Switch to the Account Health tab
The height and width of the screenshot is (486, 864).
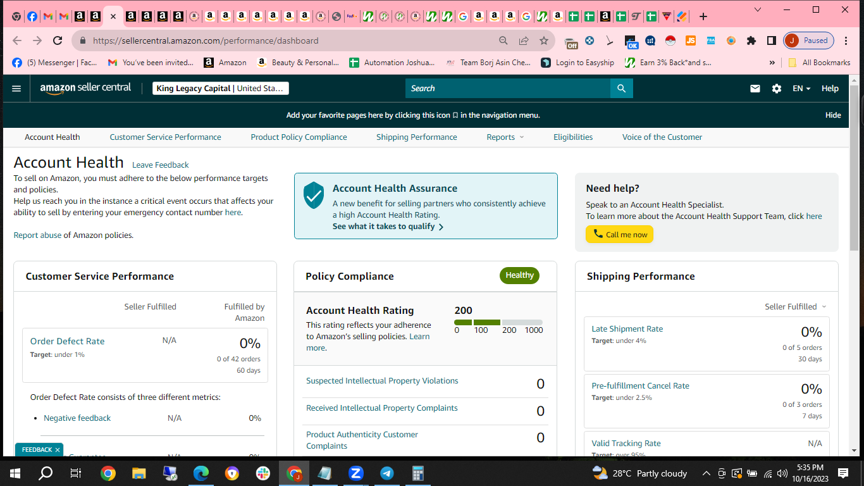click(52, 137)
